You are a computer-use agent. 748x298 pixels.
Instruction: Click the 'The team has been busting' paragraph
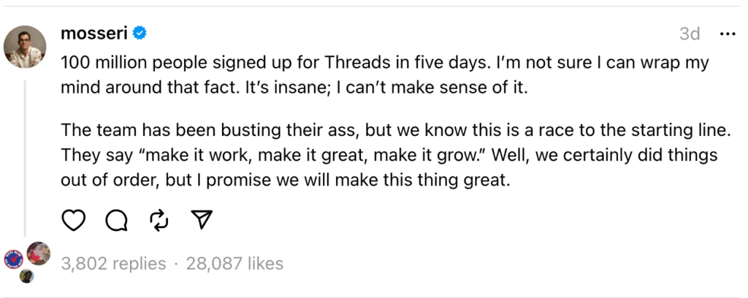tap(396, 155)
